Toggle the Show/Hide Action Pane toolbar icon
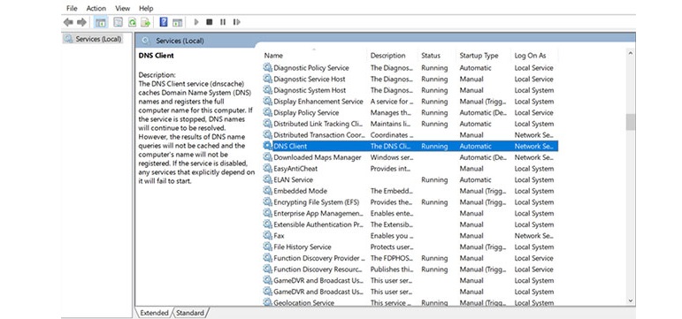The image size is (682, 319). (177, 22)
